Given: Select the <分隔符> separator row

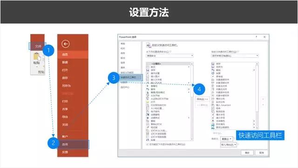Looking at the screenshot, I should click(168, 64).
